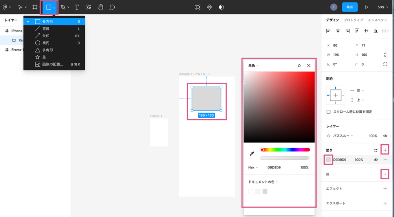Click the Pen tool icon
The width and height of the screenshot is (394, 217).
pyautogui.click(x=63, y=7)
